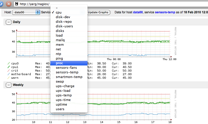This screenshot has width=208, height=124.
Task: Pick ping in the service list
Action: pyautogui.click(x=69, y=59)
